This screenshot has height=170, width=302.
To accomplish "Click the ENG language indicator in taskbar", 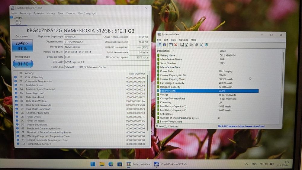I will [x=254, y=164].
